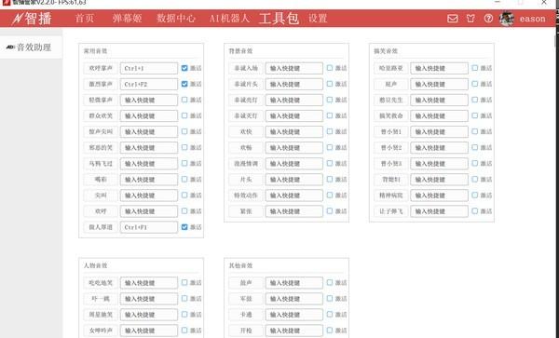Play the 轻微掌声 sound button
Screen dimensions: 559x338
click(x=101, y=100)
